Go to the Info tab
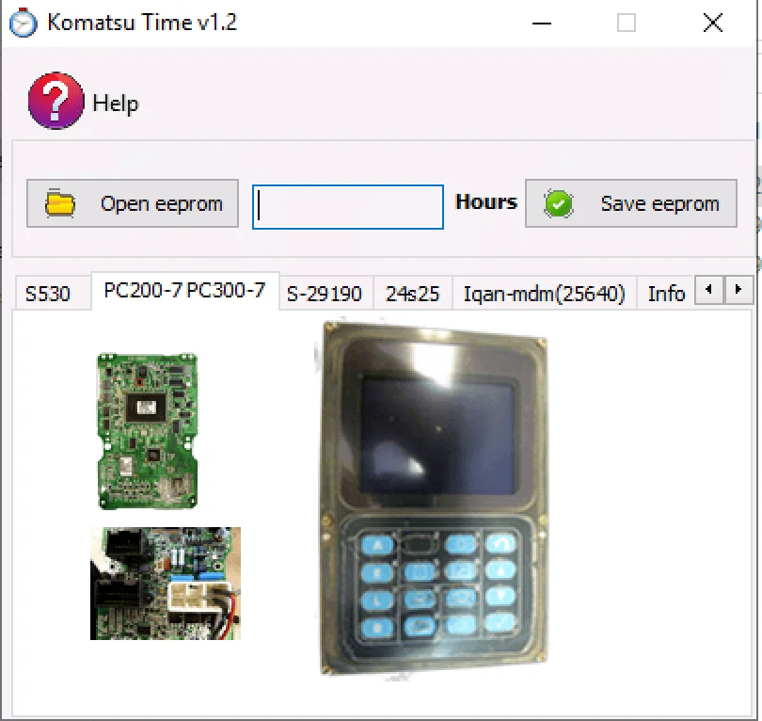762x721 pixels. click(666, 294)
